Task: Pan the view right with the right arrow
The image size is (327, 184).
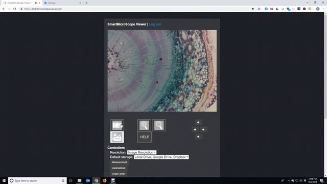Action: click(x=203, y=129)
